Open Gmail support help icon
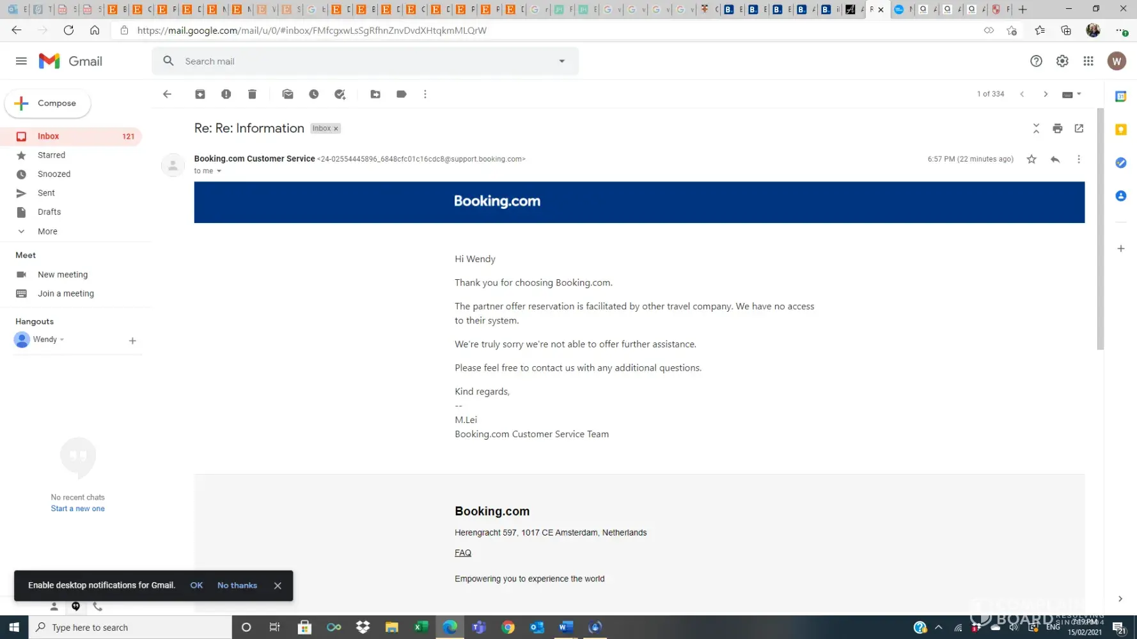This screenshot has height=639, width=1137. pyautogui.click(x=1036, y=61)
